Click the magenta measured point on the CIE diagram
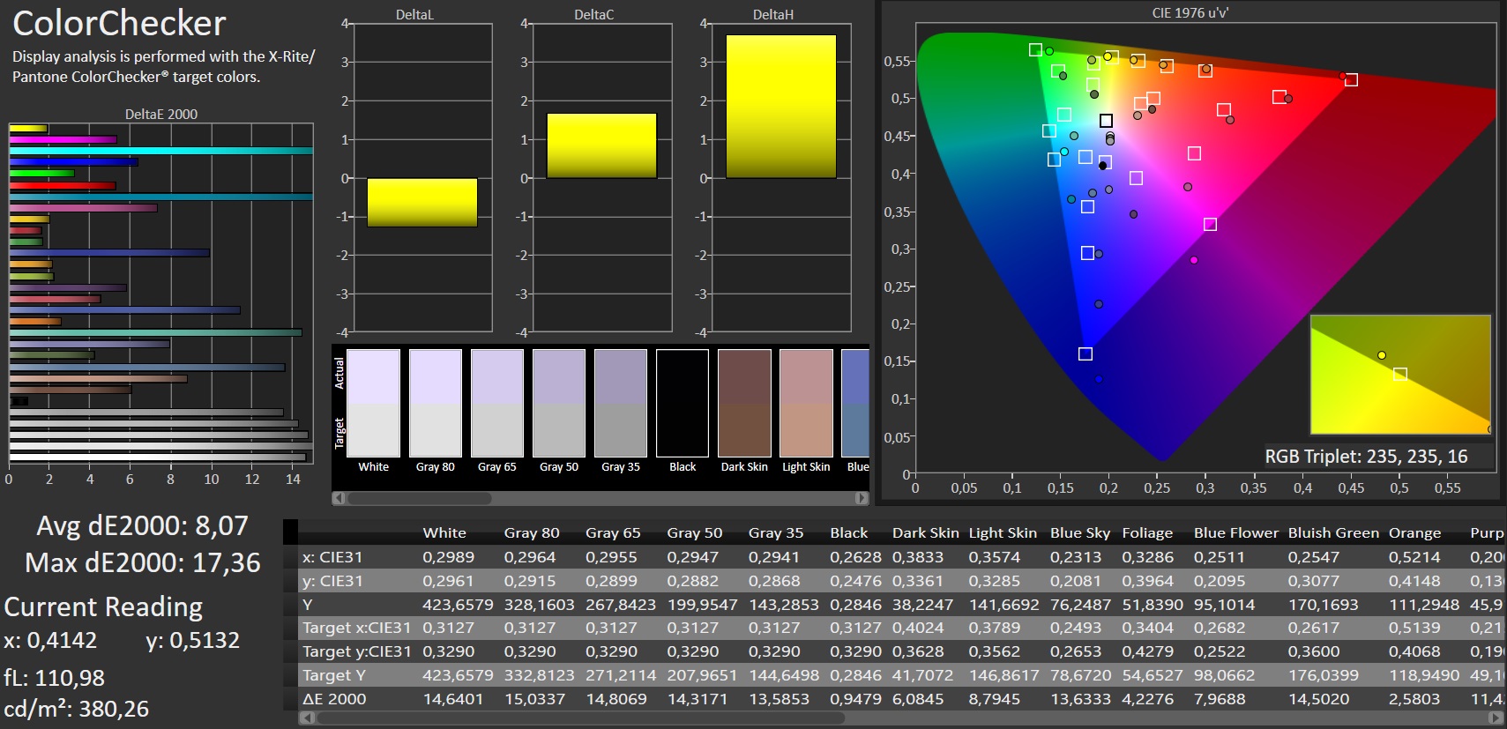Image resolution: width=1507 pixels, height=729 pixels. click(1194, 260)
